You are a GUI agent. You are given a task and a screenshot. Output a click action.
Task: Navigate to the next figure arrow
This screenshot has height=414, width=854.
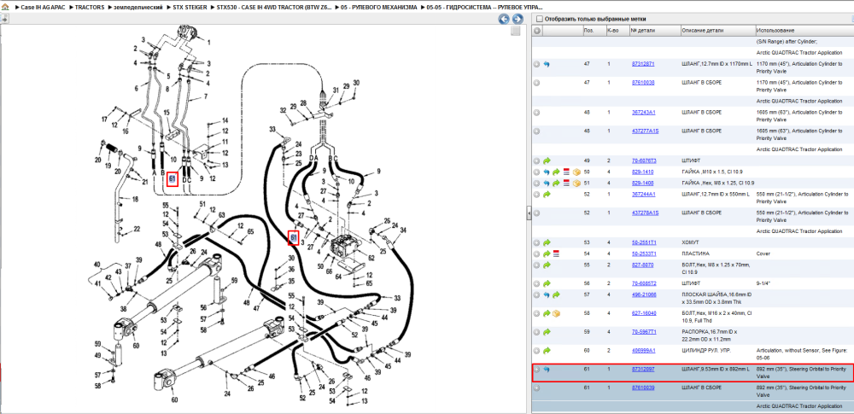(518, 19)
